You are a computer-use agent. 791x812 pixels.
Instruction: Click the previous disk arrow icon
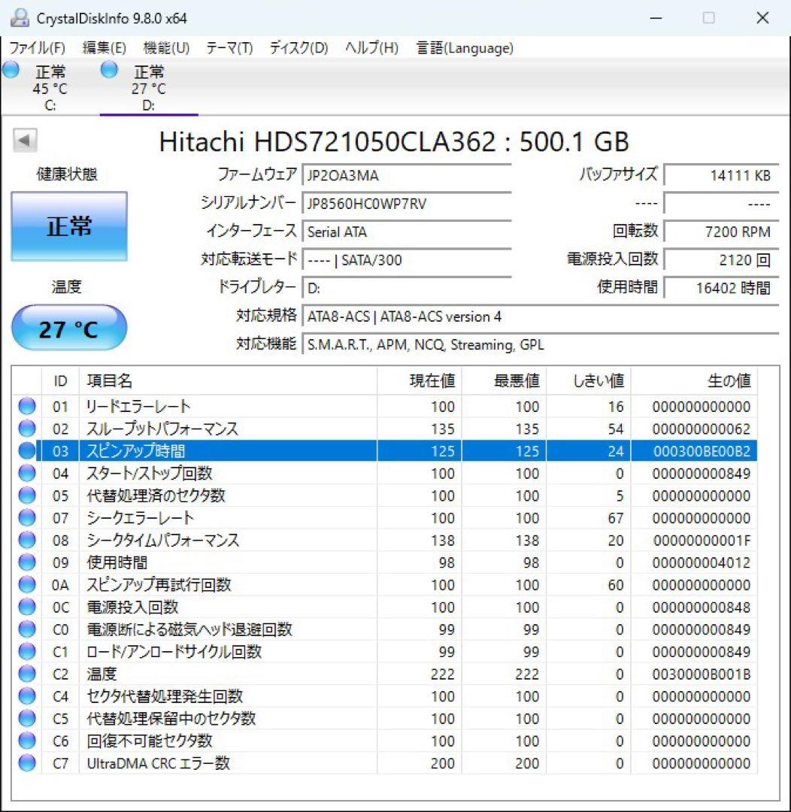tap(24, 141)
